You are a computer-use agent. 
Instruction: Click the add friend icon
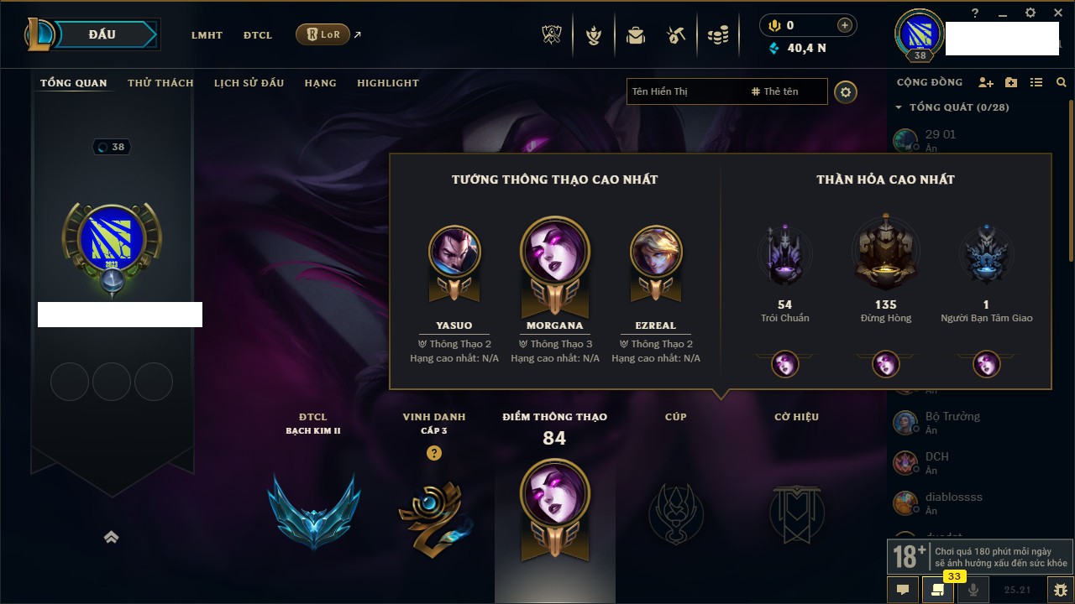pyautogui.click(x=986, y=82)
